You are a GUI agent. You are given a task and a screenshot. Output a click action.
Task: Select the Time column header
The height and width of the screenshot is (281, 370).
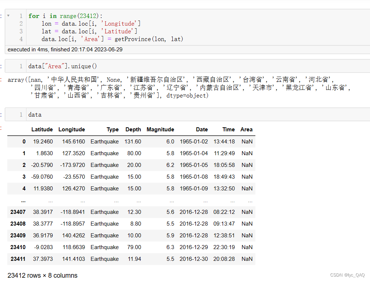pos(229,129)
